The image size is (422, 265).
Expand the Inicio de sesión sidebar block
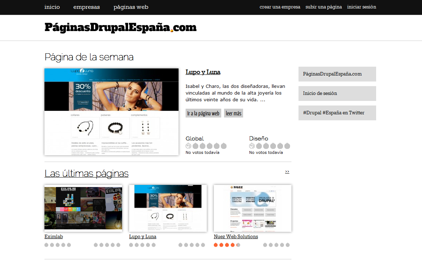337,94
